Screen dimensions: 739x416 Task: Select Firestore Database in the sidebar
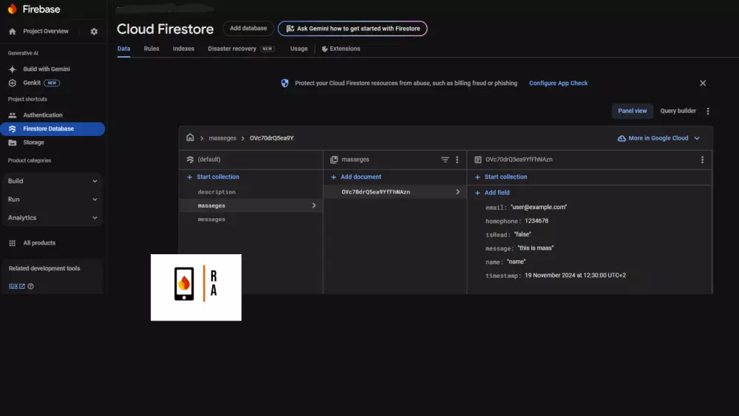(52, 129)
